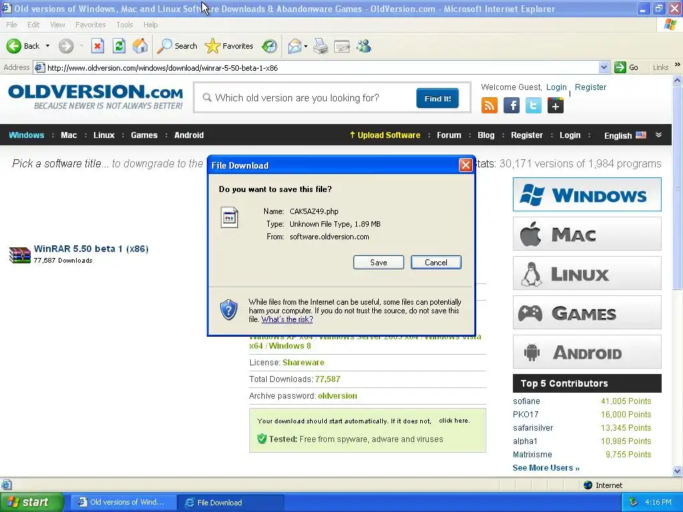Click the Mail envelope toolbar icon

295,46
